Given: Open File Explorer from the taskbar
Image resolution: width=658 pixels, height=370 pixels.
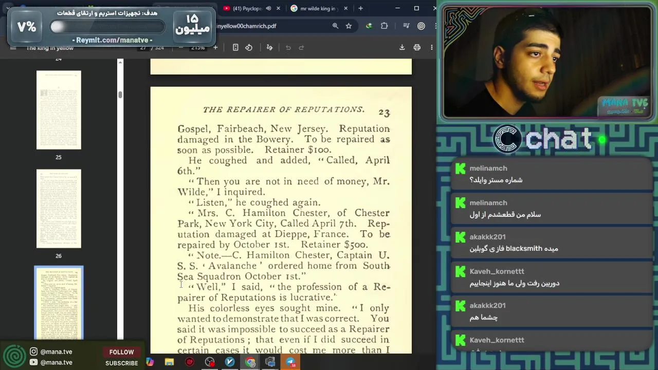Looking at the screenshot, I should click(x=169, y=362).
